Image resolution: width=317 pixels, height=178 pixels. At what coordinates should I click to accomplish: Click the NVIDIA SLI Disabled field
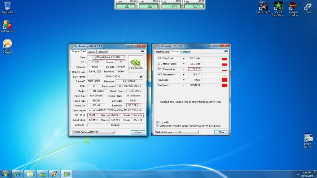pyautogui.click(x=115, y=125)
